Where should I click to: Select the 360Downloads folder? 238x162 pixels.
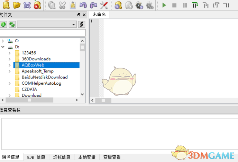coord(36,59)
